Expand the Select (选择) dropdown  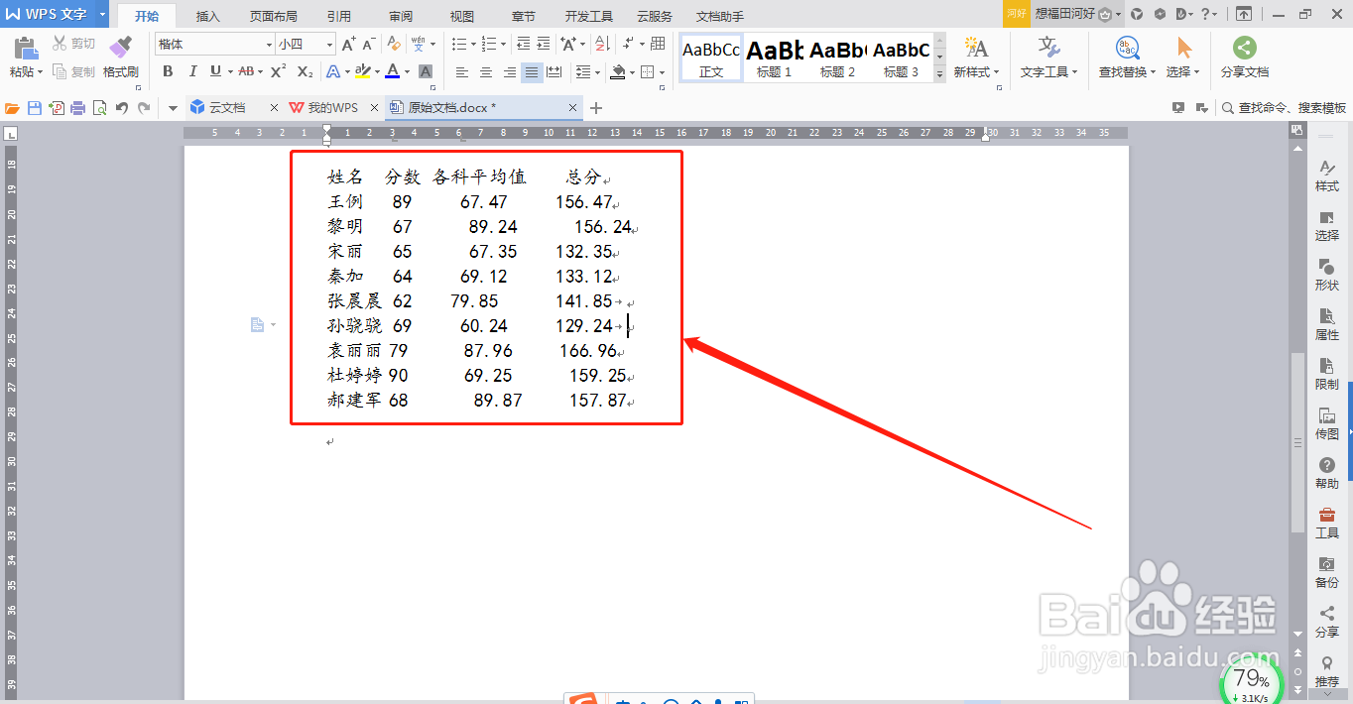coord(1196,72)
